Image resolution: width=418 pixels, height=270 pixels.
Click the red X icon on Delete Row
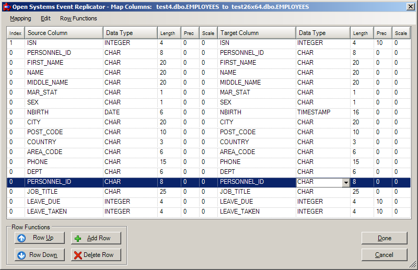point(78,255)
